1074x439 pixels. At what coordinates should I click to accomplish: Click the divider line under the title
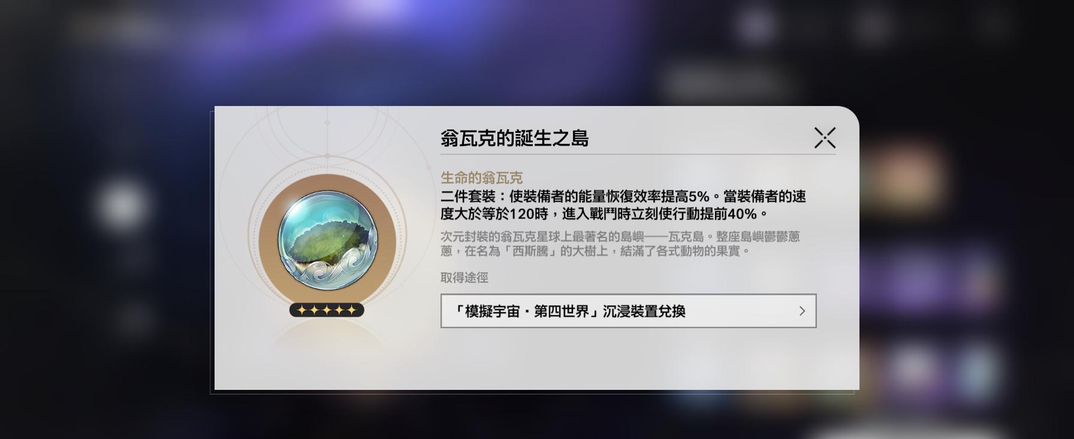[638, 155]
